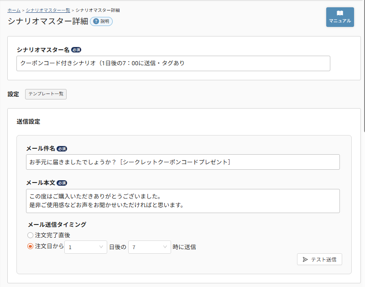Open the send hour dropdown showing 7
This screenshot has height=287, width=365.
[149, 247]
